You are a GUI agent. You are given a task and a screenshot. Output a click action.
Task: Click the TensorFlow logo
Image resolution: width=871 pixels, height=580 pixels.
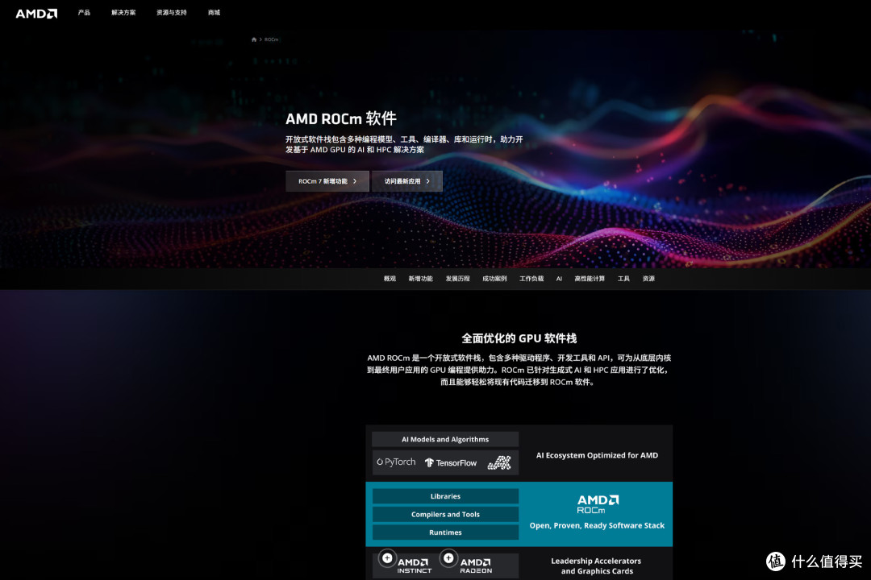(x=451, y=462)
